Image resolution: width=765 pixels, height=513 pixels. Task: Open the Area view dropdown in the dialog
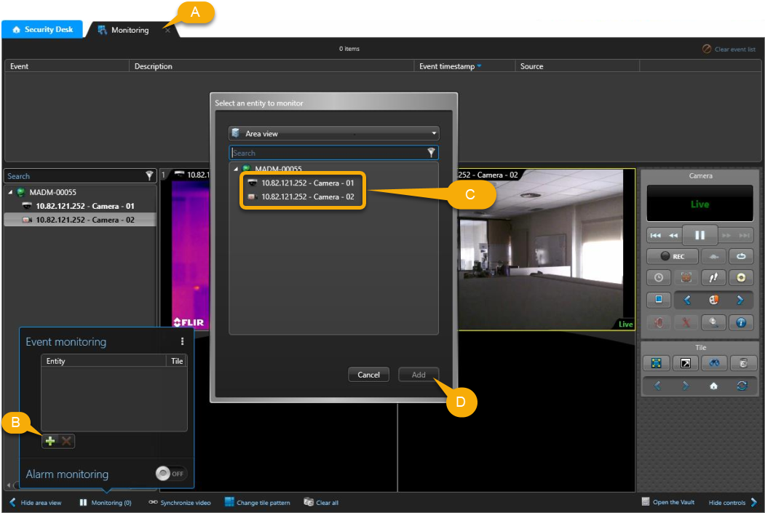coord(333,133)
